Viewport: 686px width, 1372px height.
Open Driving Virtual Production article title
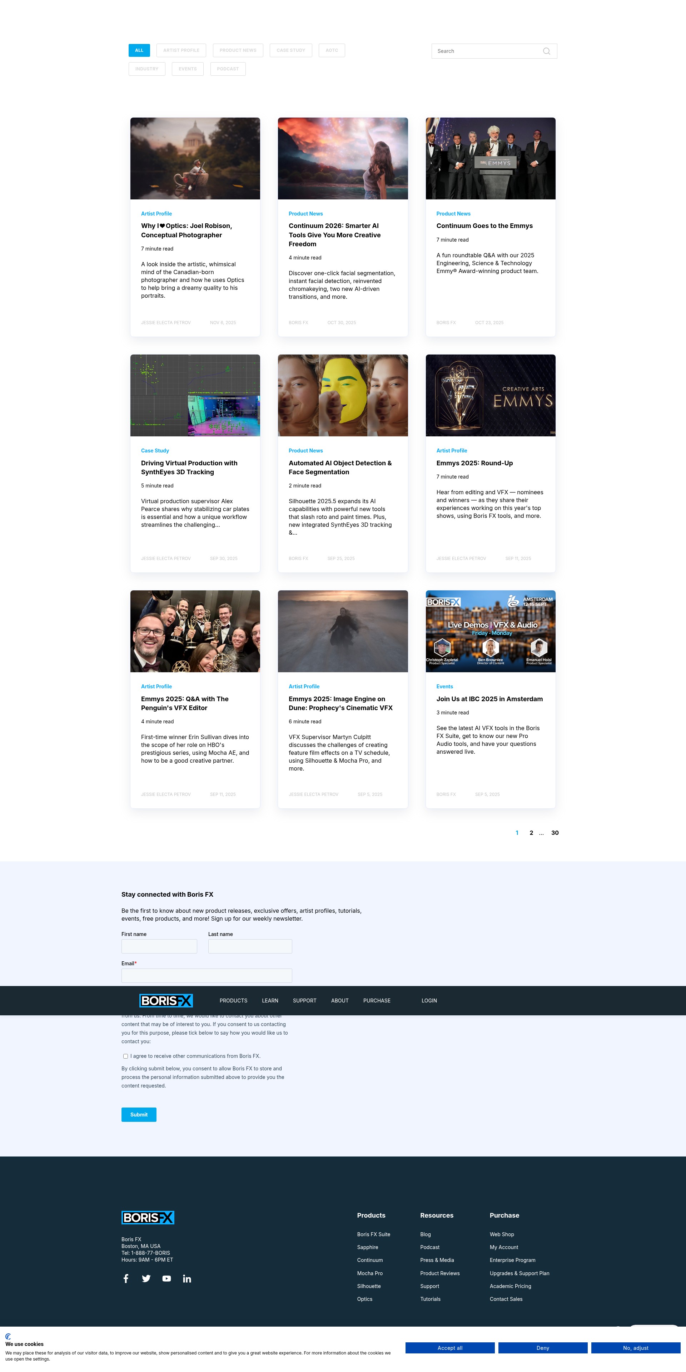pyautogui.click(x=189, y=467)
